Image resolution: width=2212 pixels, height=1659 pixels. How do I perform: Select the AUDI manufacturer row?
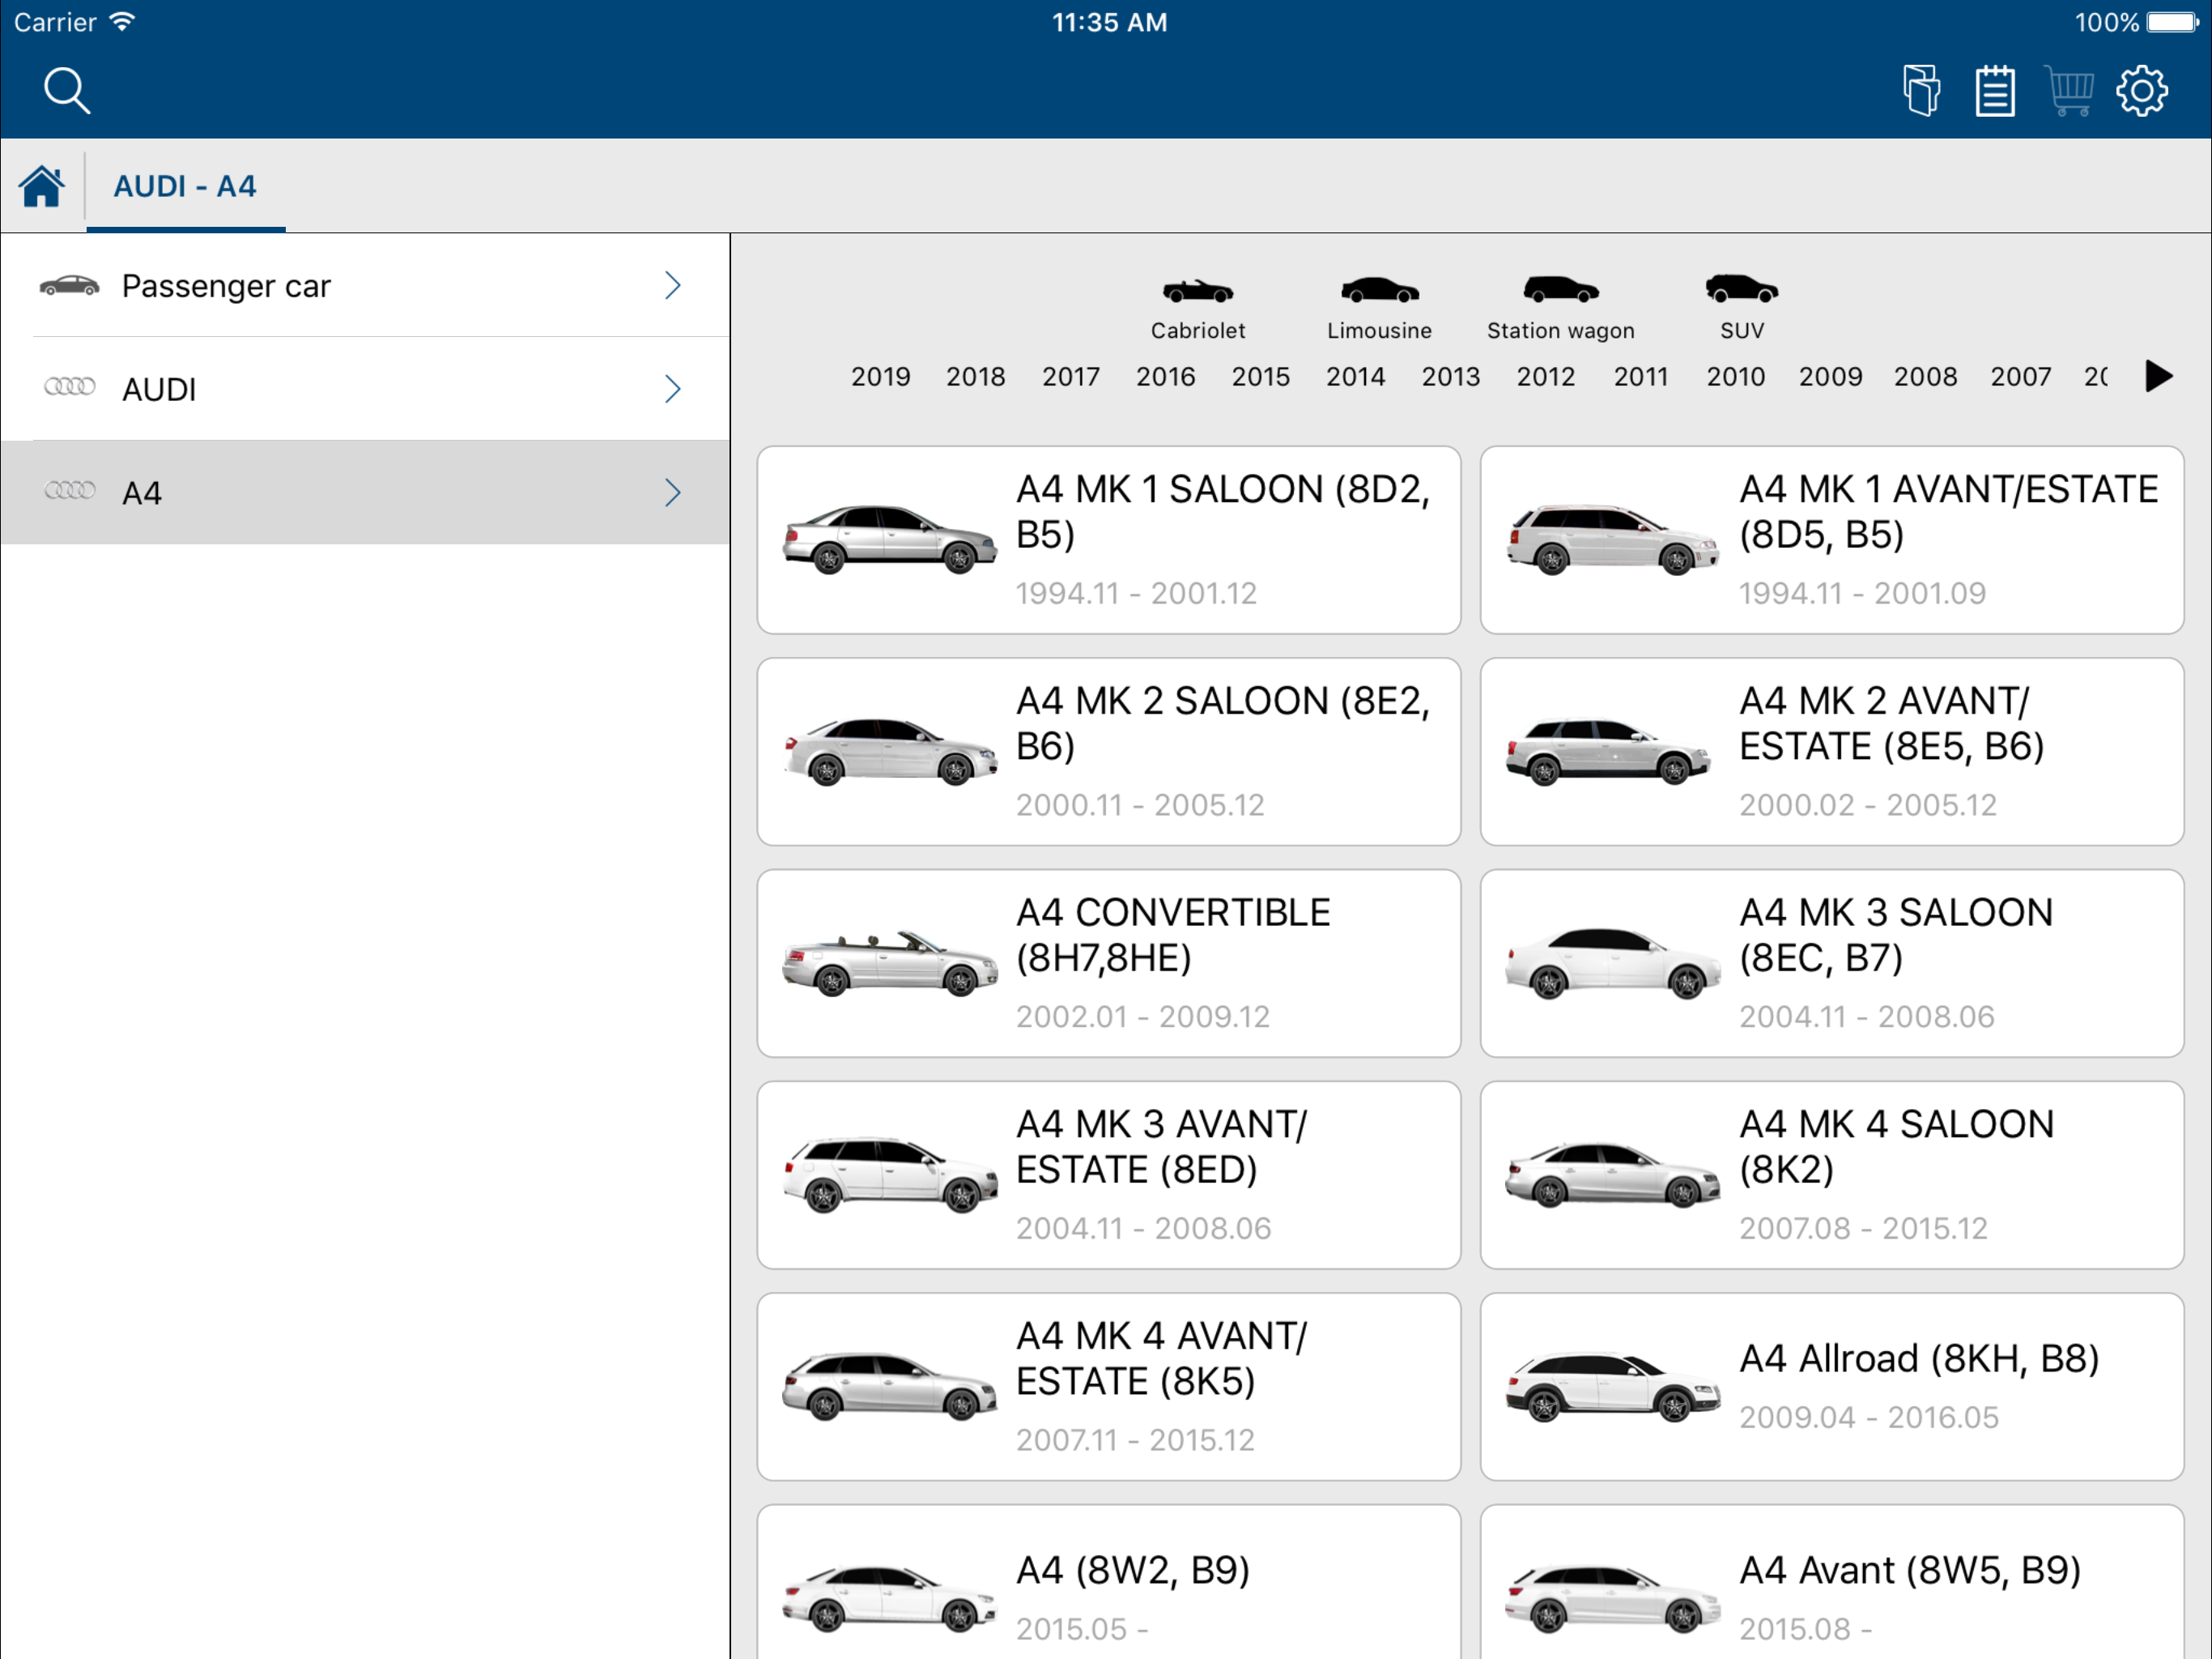(x=365, y=390)
